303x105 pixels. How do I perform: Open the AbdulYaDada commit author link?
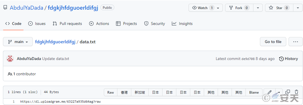click(x=29, y=59)
